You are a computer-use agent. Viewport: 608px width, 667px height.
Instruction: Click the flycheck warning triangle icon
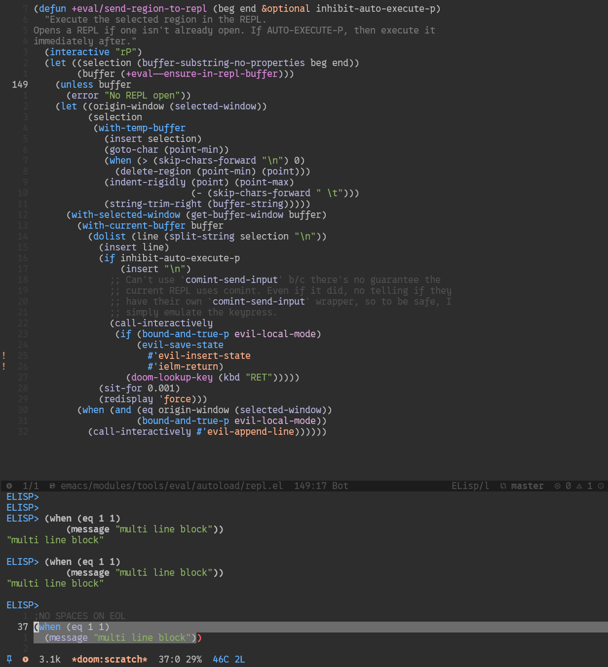tap(579, 486)
